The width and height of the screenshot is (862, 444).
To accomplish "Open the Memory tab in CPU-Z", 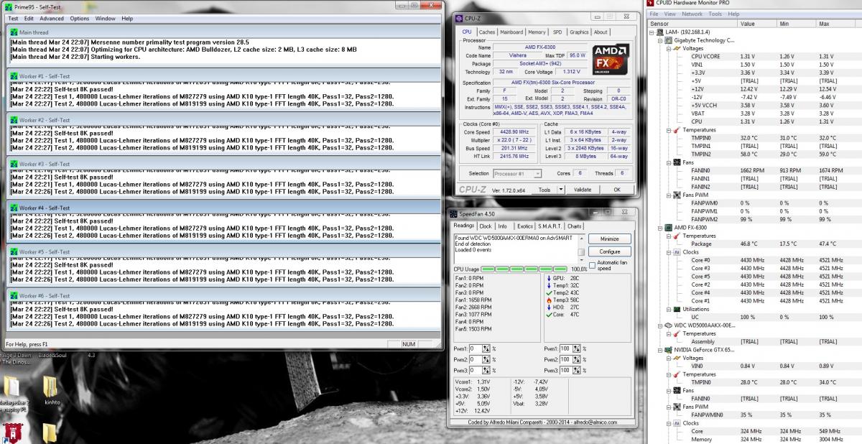I will point(537,32).
